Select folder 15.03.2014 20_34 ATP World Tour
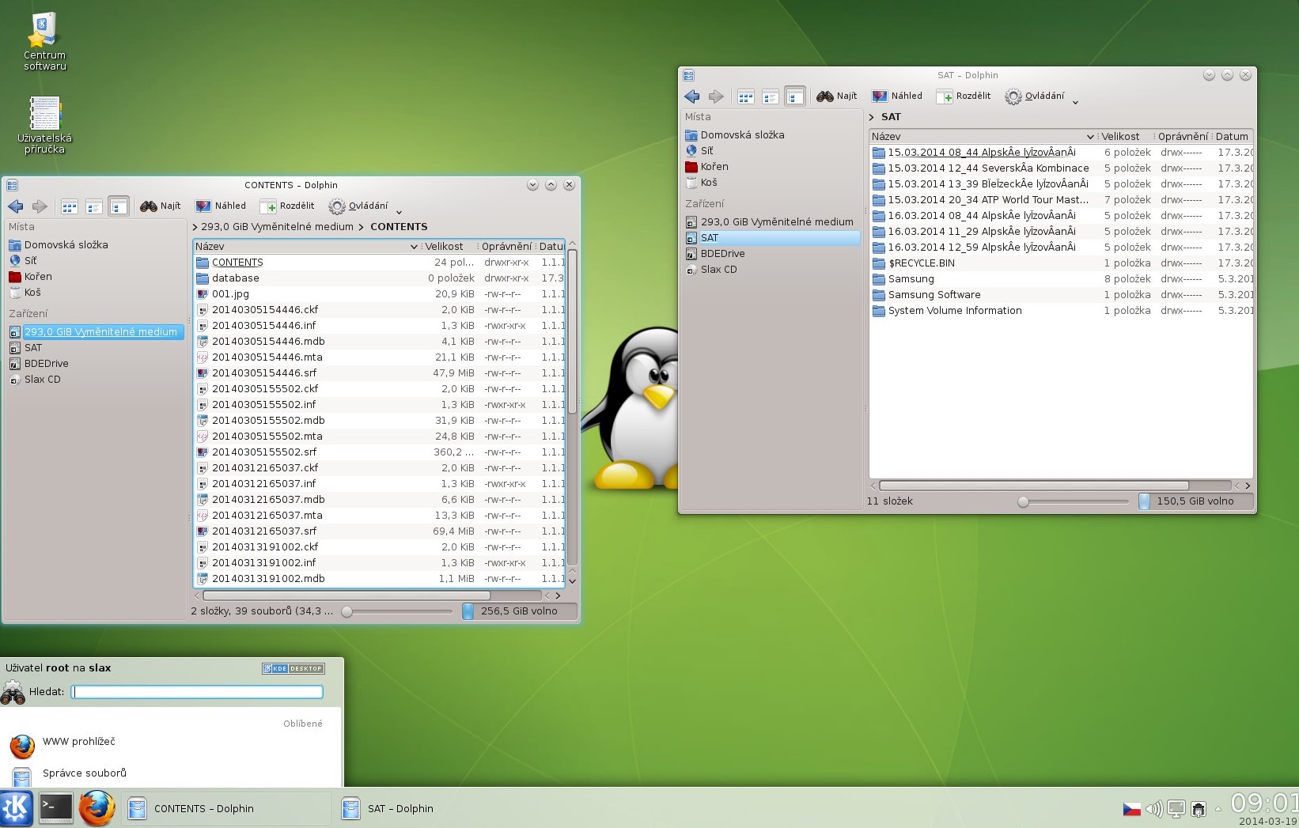This screenshot has height=828, width=1299. [988, 200]
